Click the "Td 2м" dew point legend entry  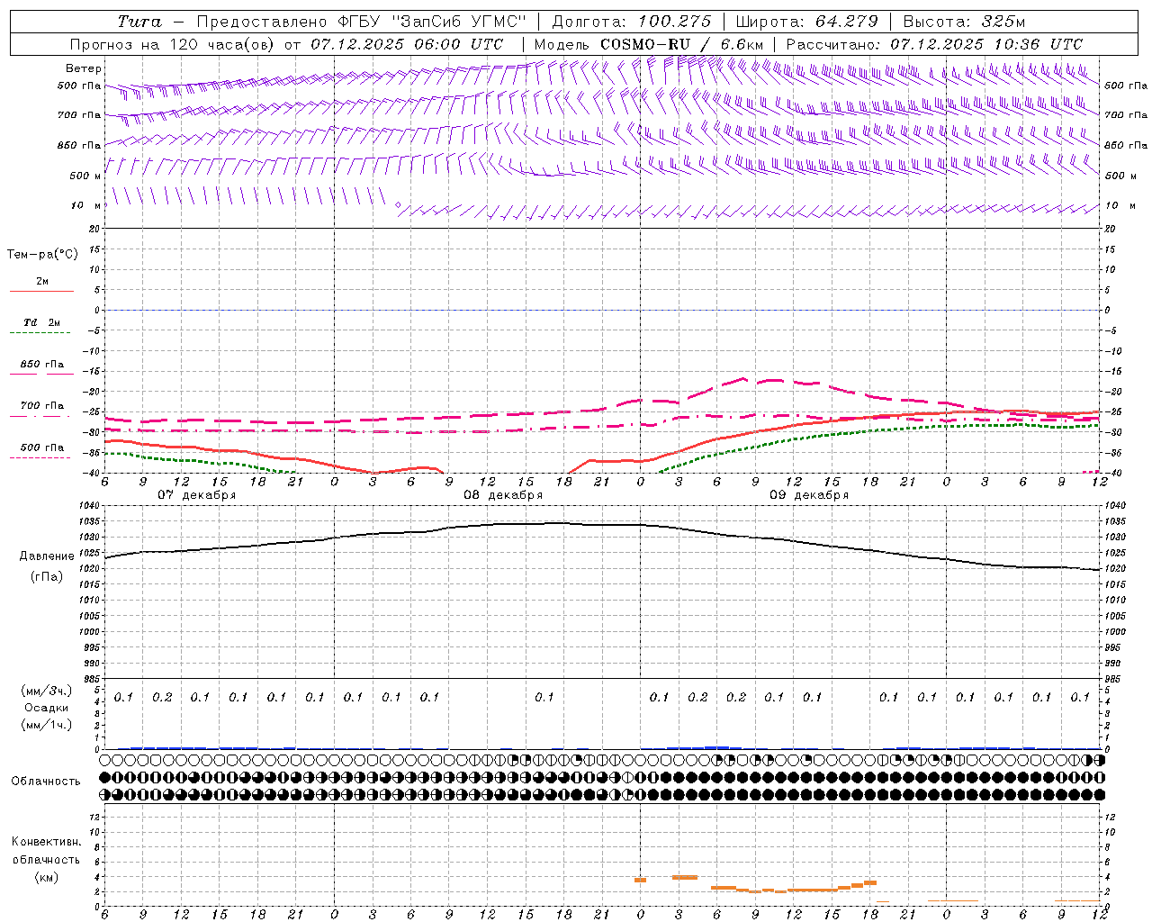point(41,322)
